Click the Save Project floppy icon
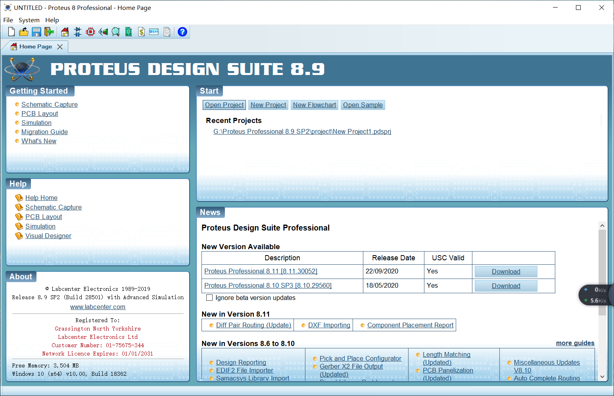The width and height of the screenshot is (614, 396). (36, 32)
